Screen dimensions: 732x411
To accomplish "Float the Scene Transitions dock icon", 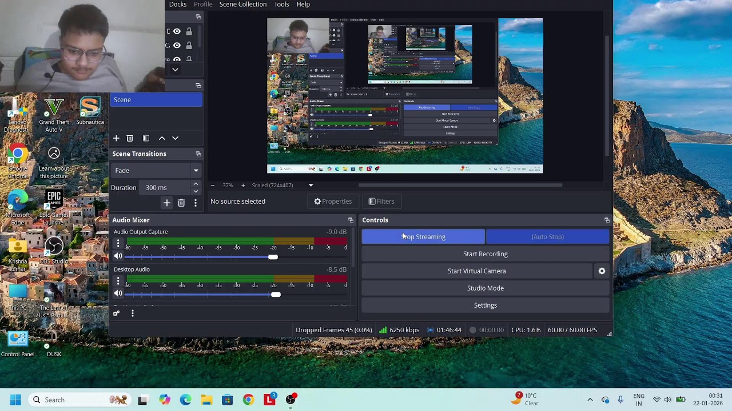I will [x=198, y=154].
